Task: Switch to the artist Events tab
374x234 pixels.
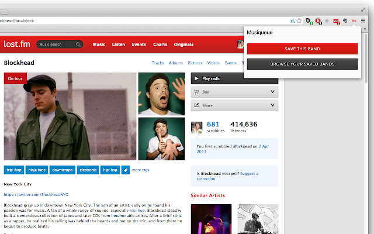Action: 231,63
